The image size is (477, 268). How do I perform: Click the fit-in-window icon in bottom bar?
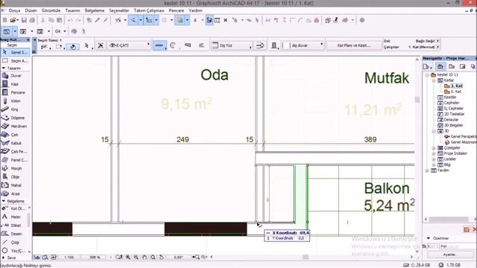click(x=153, y=258)
